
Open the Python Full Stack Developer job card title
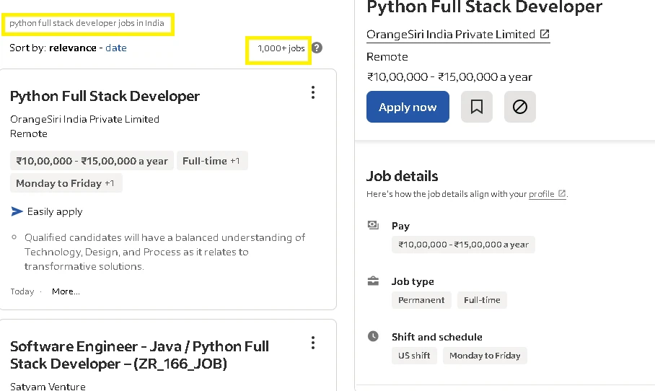click(105, 96)
